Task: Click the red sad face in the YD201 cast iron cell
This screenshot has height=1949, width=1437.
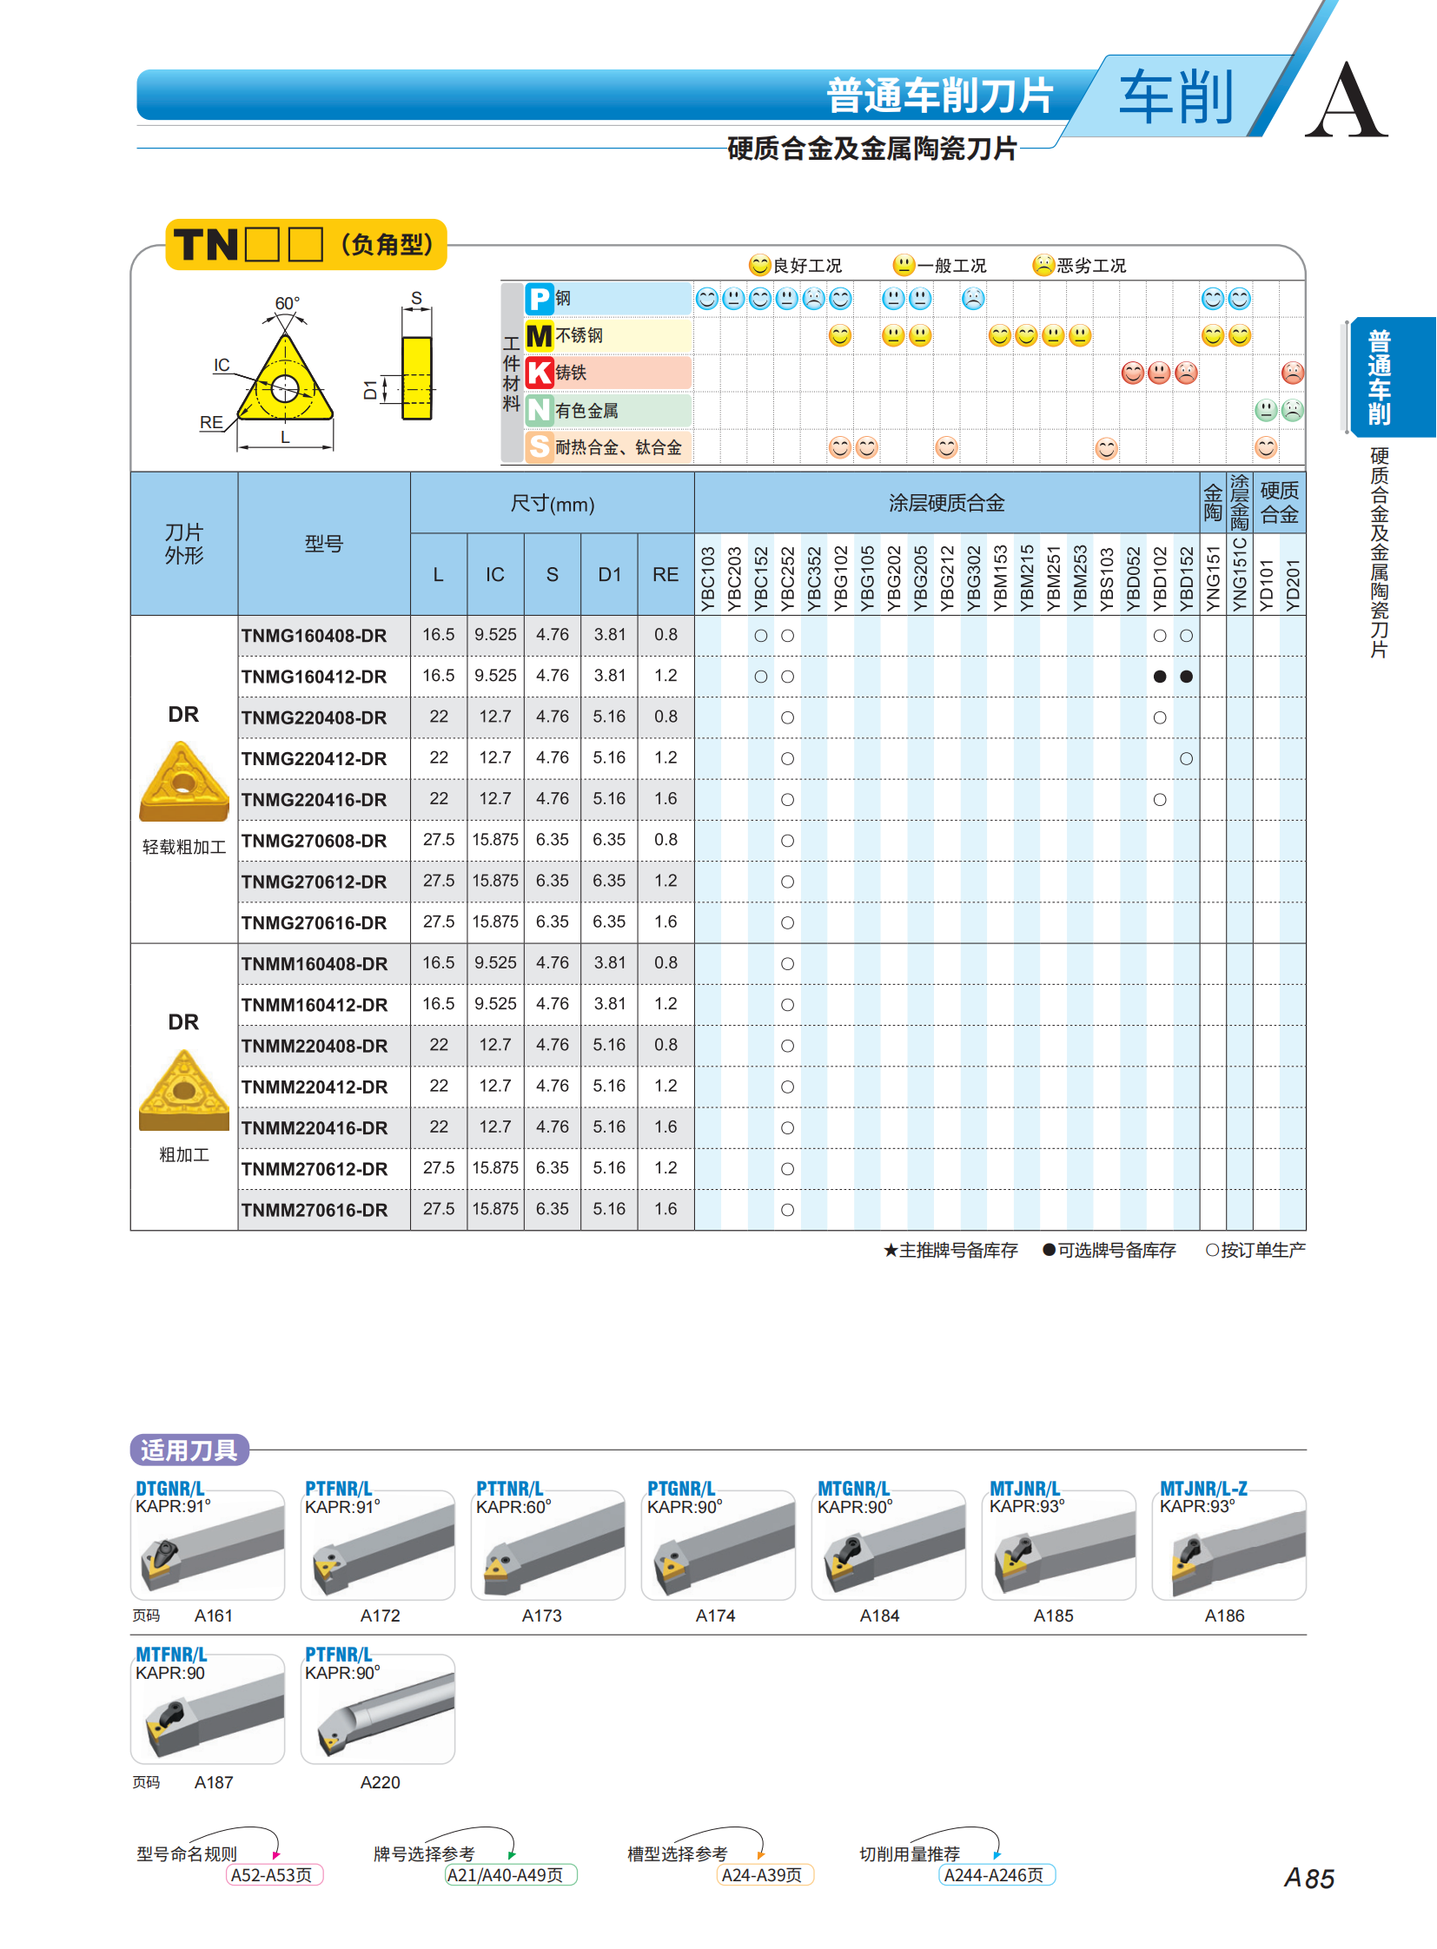Action: point(1293,373)
